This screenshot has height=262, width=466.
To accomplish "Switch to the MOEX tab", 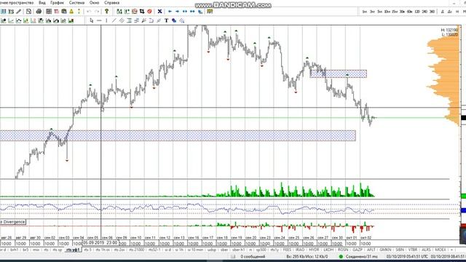I will tap(441, 250).
